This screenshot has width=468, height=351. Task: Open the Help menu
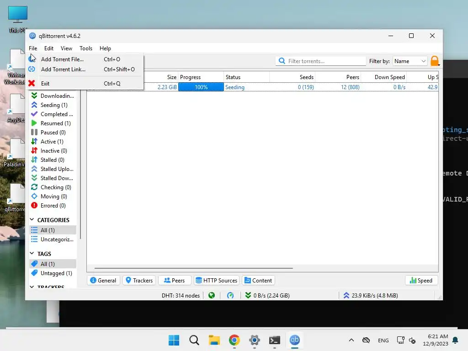coord(105,48)
